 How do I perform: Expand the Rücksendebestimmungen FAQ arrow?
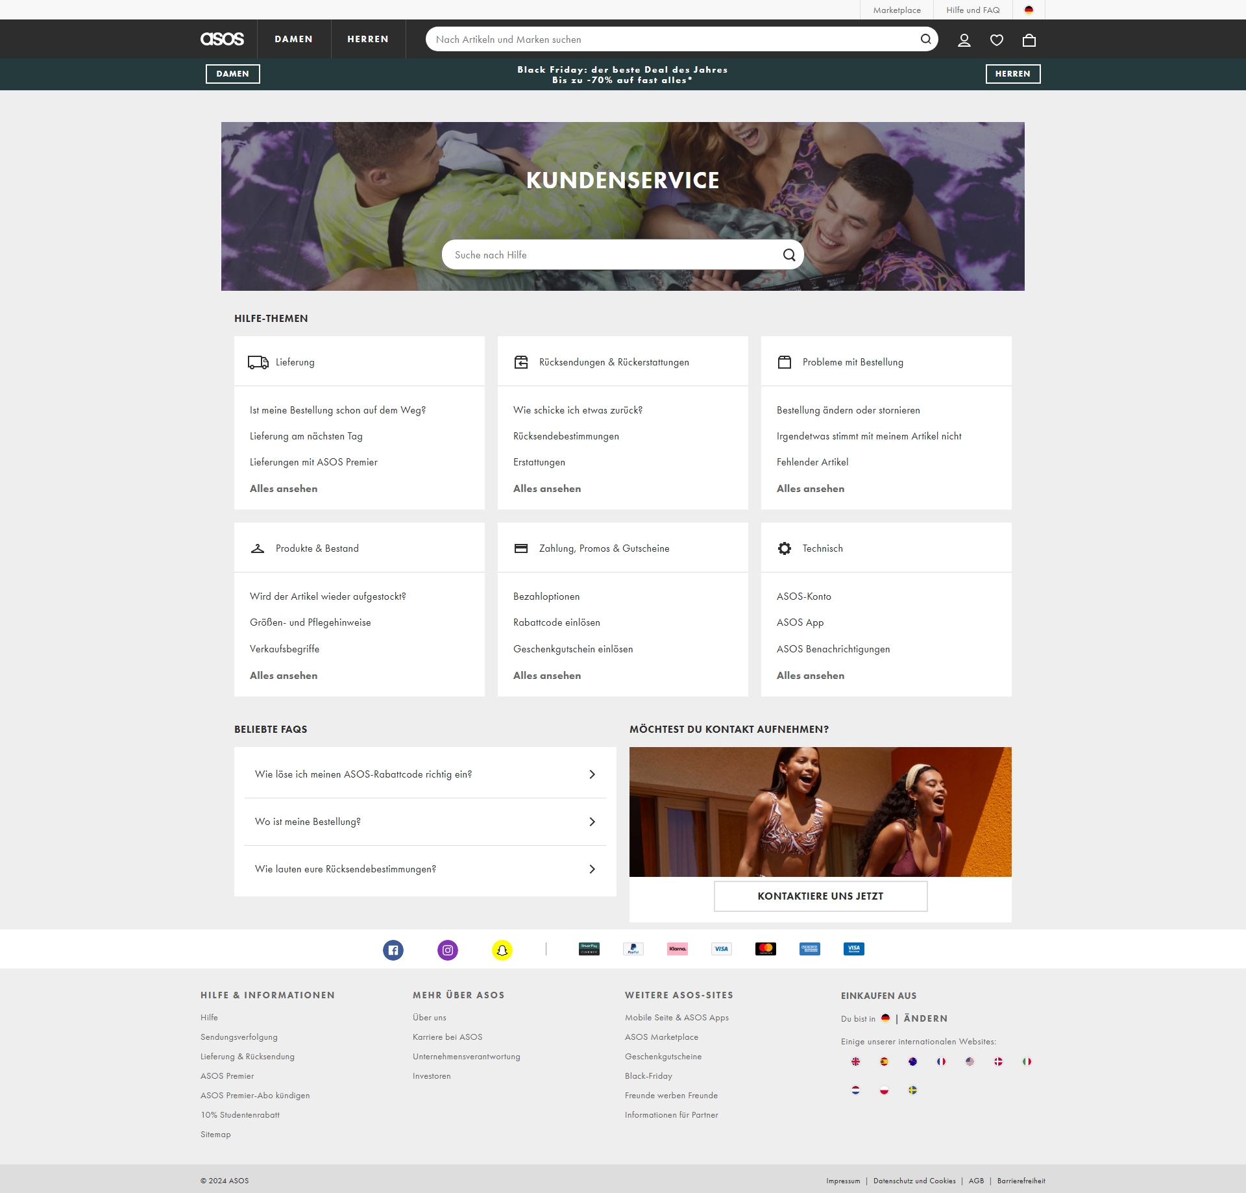592,869
